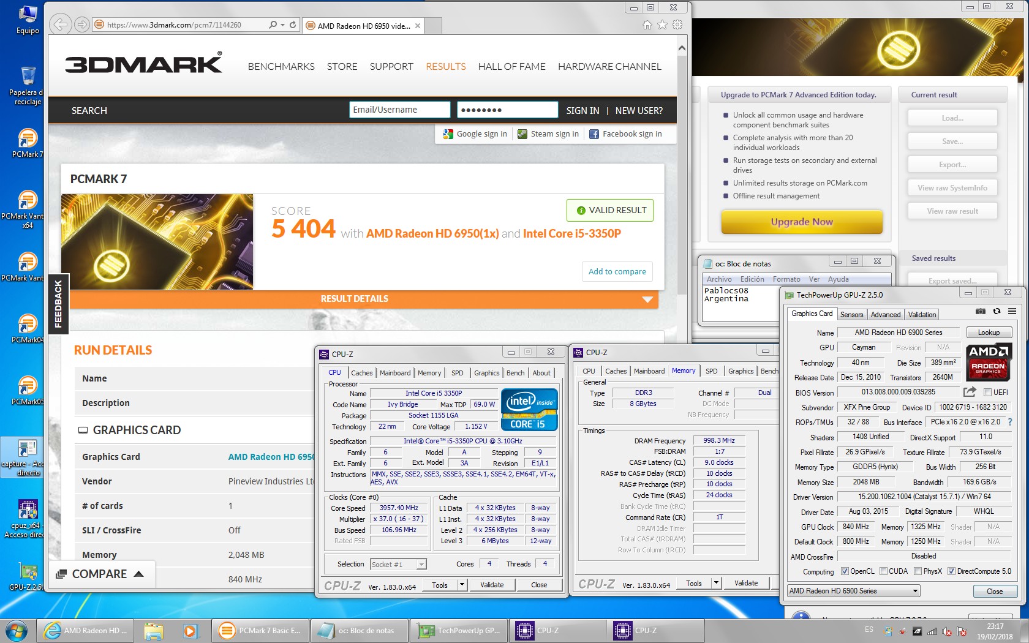Open the GPU selection dropdown in GPU-Z
The height and width of the screenshot is (643, 1029).
click(854, 591)
